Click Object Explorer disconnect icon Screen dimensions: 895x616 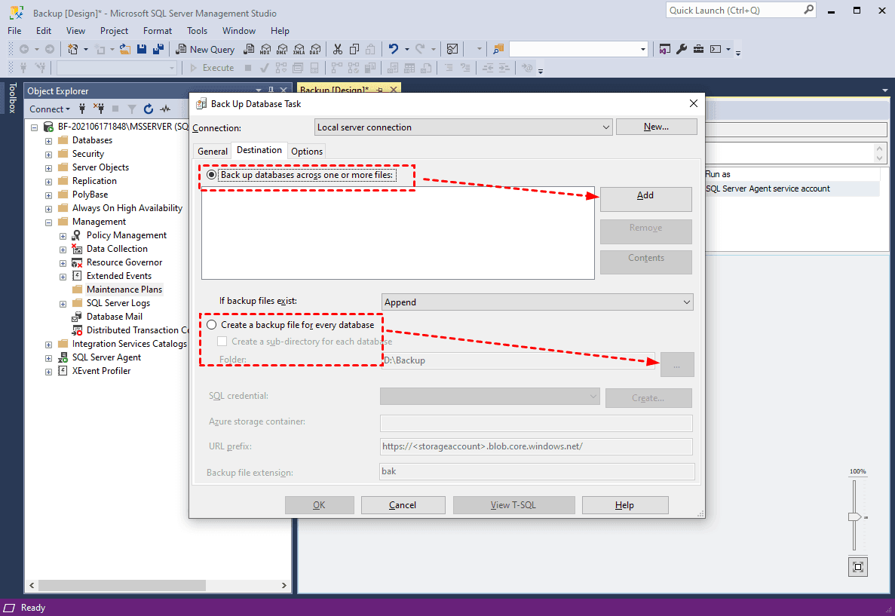click(x=99, y=109)
